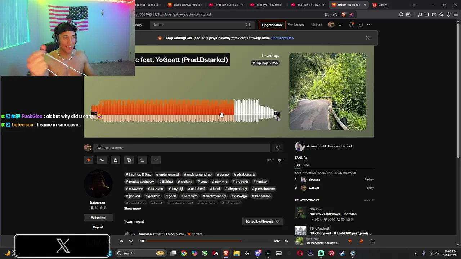Expand the tag list with Show more
This screenshot has width=461, height=259.
pyautogui.click(x=133, y=209)
